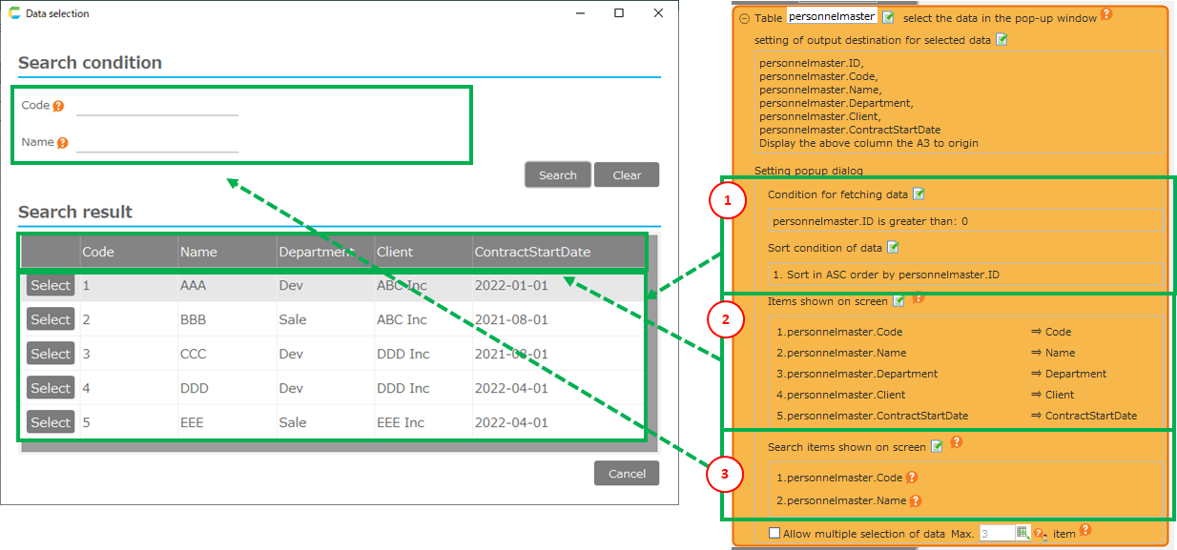Click help icon beside Name search label

tap(63, 143)
